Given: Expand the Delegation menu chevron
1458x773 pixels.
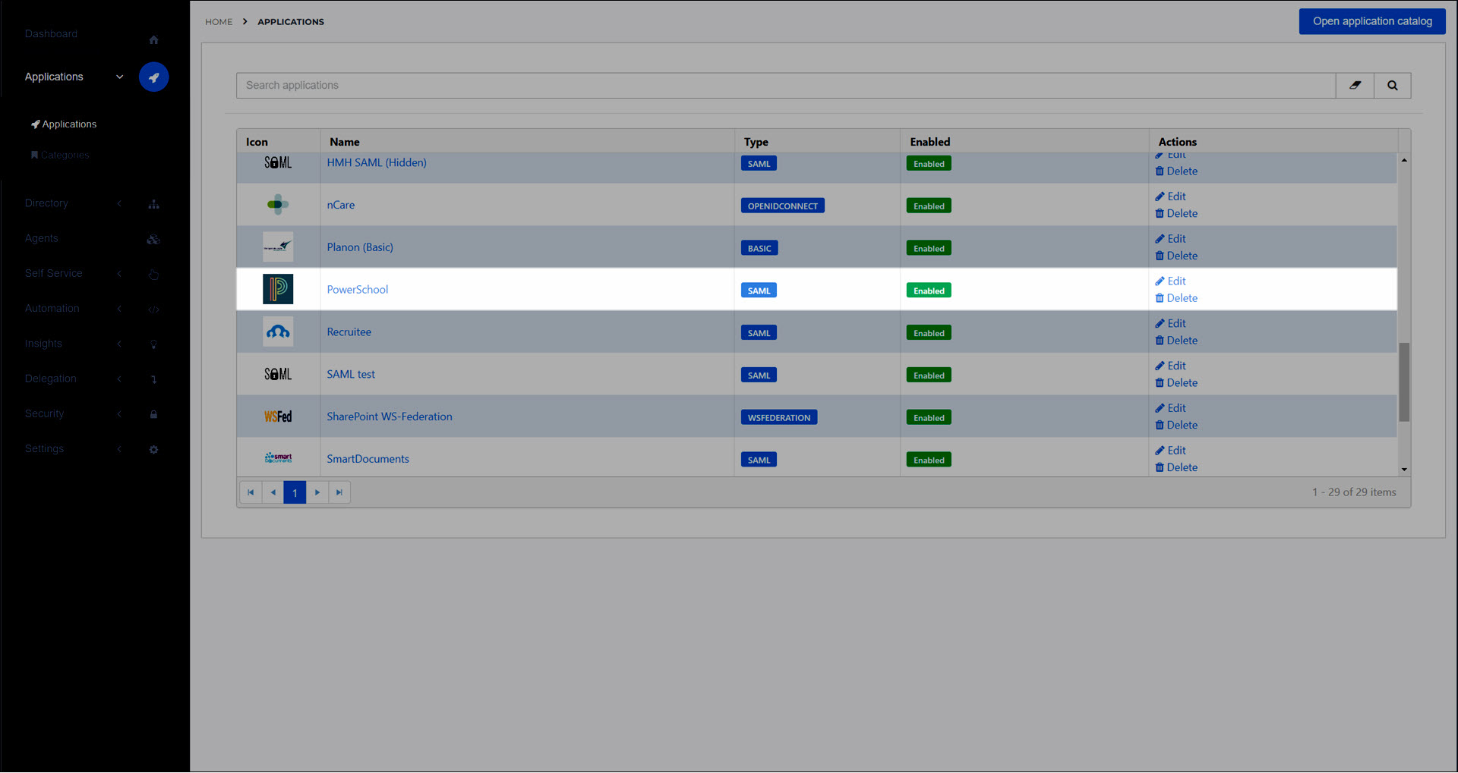Looking at the screenshot, I should coord(119,379).
